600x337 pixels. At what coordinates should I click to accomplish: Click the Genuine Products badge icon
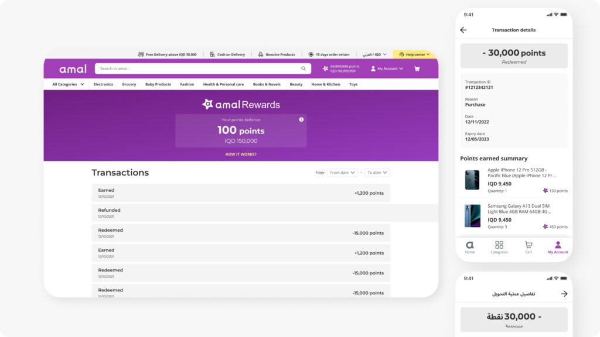pos(261,54)
